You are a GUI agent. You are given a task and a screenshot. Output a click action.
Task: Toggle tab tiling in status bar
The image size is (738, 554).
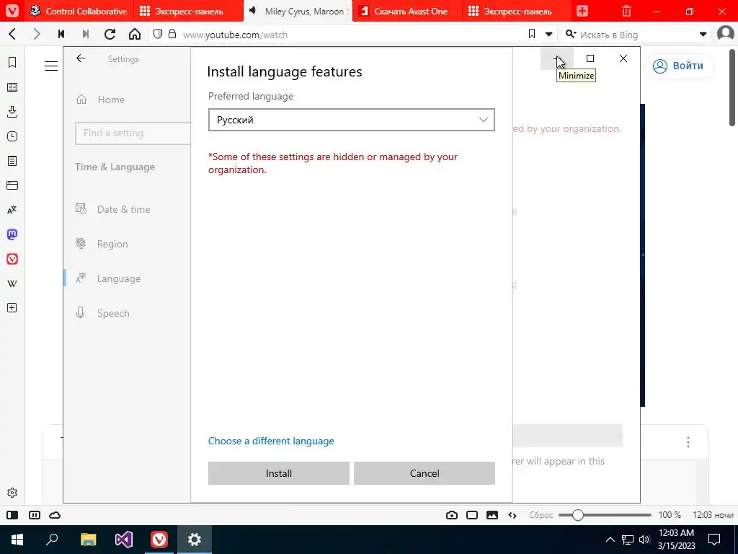(35, 515)
